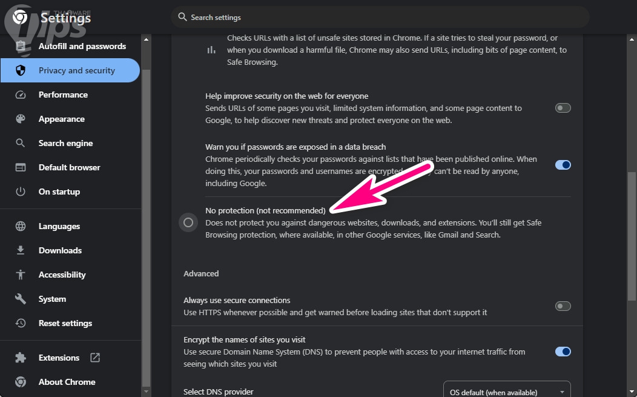Click the Appearance palette icon

point(21,119)
